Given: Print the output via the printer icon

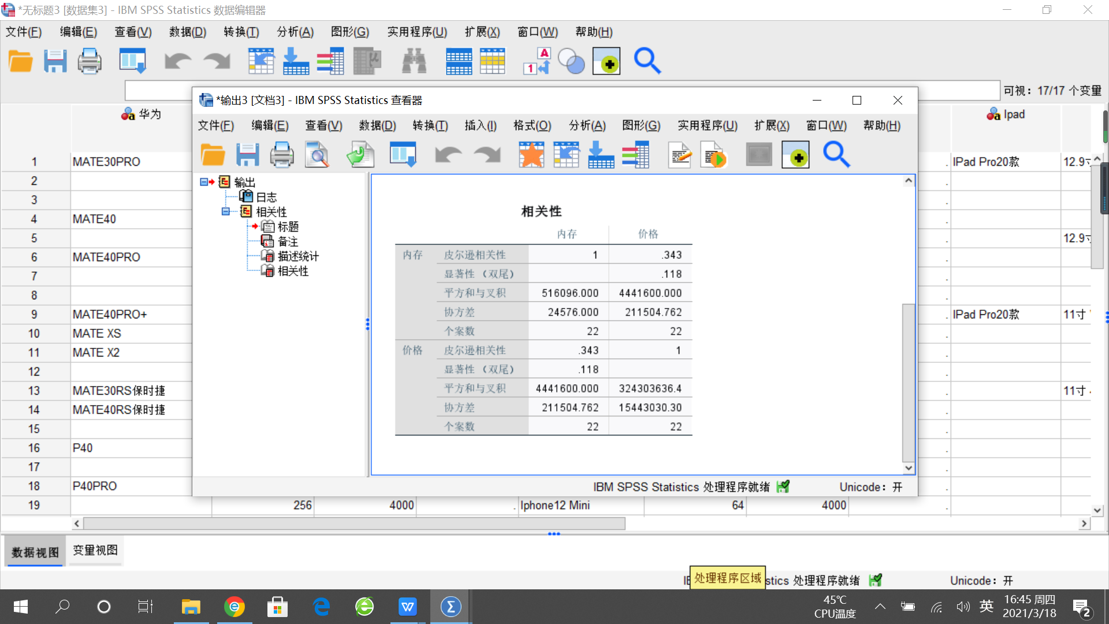Looking at the screenshot, I should [282, 154].
